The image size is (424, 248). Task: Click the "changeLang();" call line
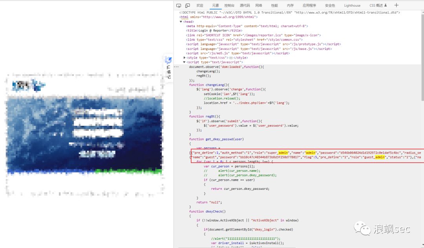208,72
